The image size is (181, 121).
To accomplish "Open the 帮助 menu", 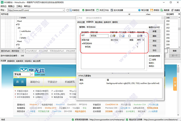I will 27,6.
